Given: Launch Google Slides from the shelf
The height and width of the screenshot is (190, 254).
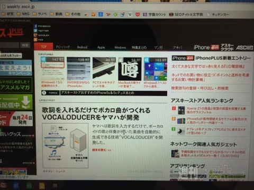Looking at the screenshot, I should [42, 186].
